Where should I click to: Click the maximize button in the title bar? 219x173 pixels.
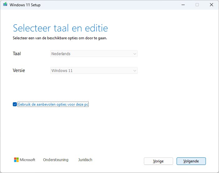coord(197,5)
